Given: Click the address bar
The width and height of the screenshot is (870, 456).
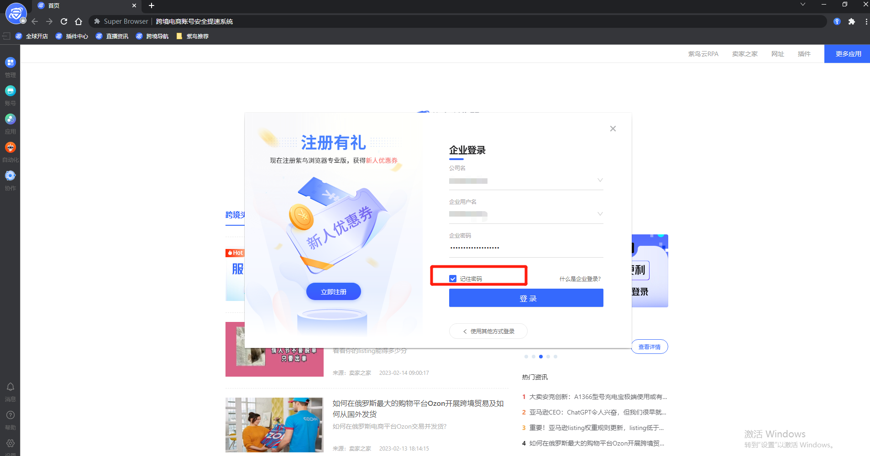Looking at the screenshot, I should click(458, 21).
